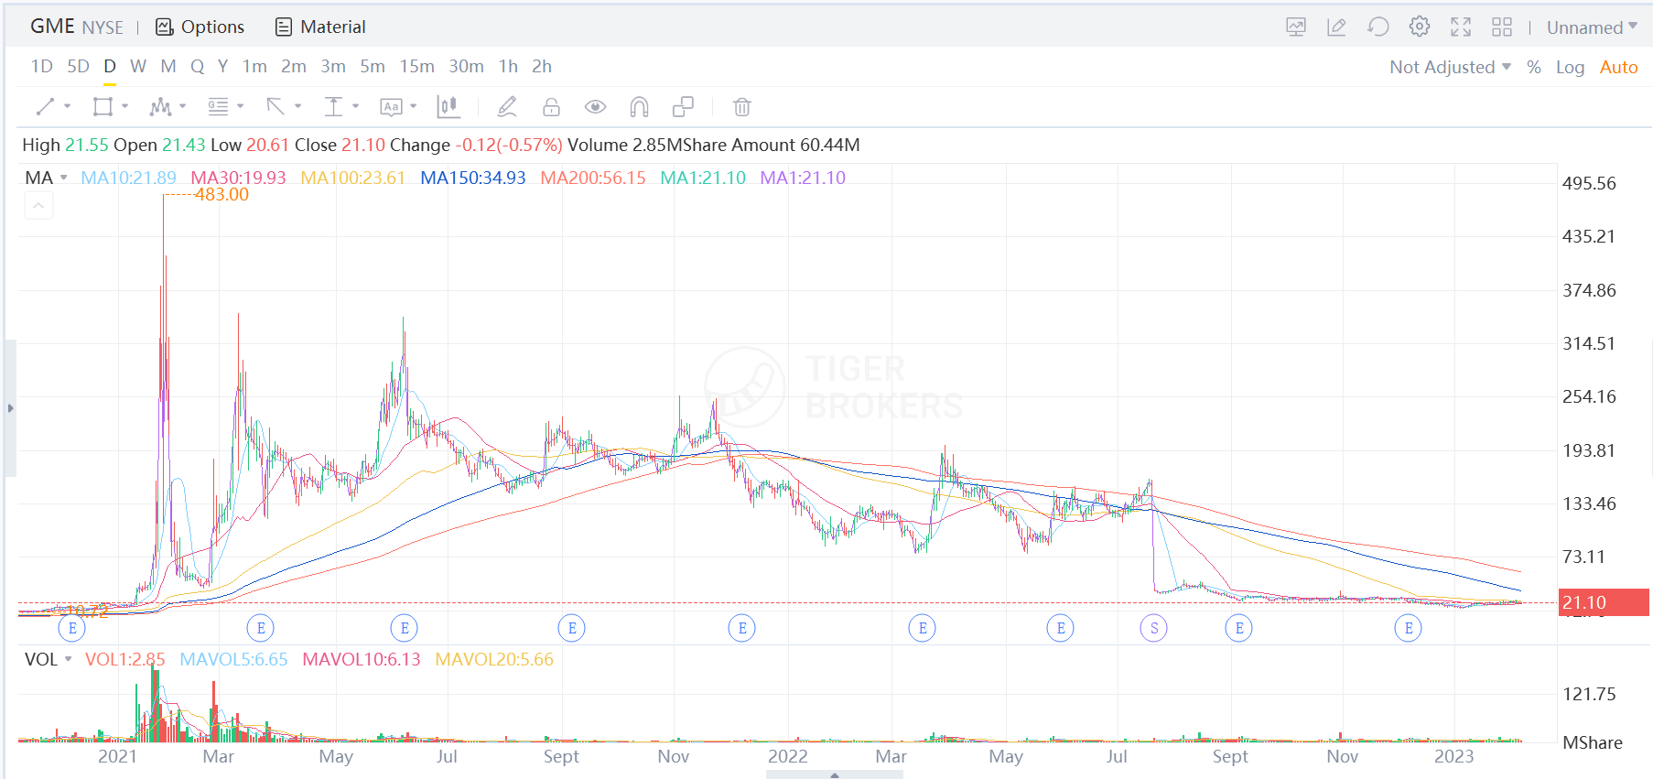
Task: Activate the pencil freehand drawing icon
Action: [506, 107]
